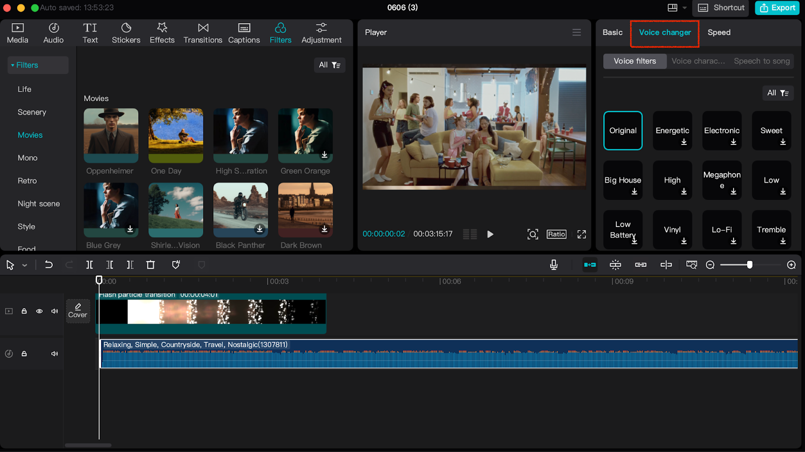805x452 pixels.
Task: Select the Voice characters sub-tab
Action: [x=698, y=61]
